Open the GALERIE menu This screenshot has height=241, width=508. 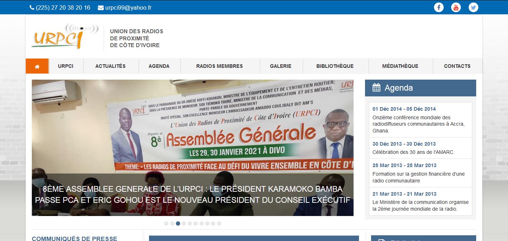coord(281,66)
